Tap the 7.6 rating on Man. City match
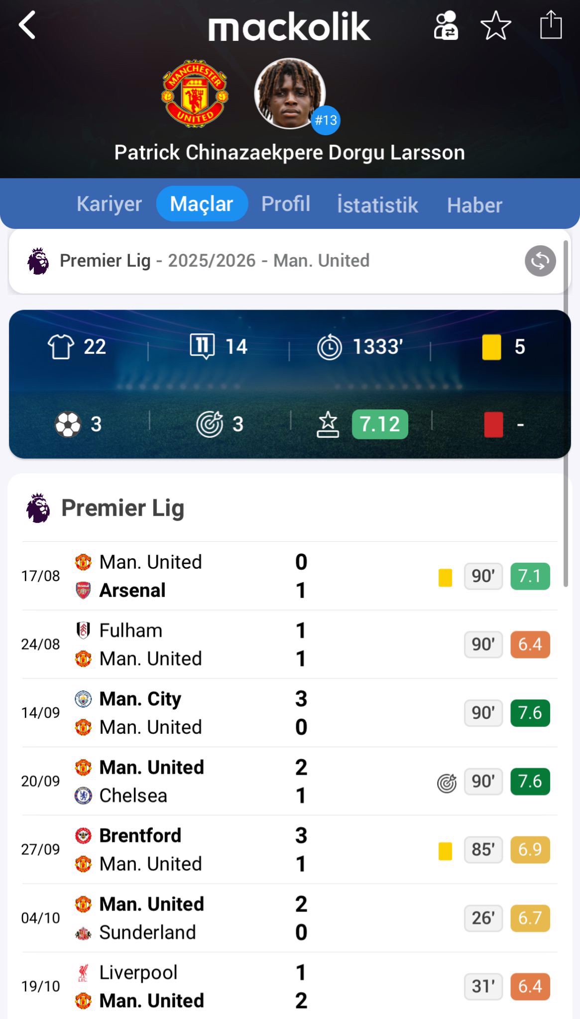This screenshot has width=580, height=1019. [530, 713]
